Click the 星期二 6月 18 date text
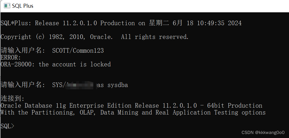289x138 pixels. click(171, 23)
